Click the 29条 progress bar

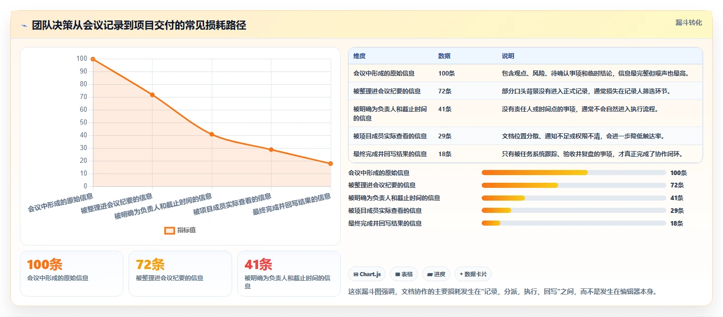[574, 210]
